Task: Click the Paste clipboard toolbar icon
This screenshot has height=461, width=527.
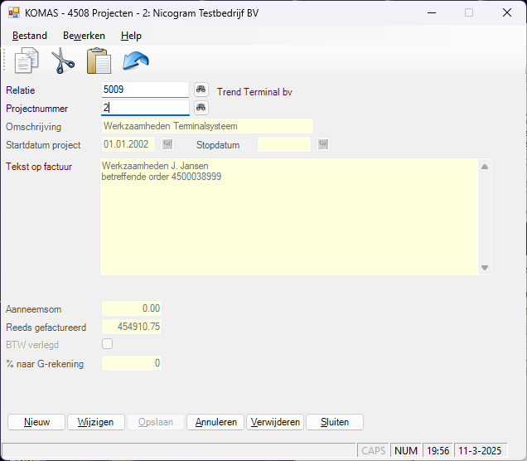Action: 99,61
